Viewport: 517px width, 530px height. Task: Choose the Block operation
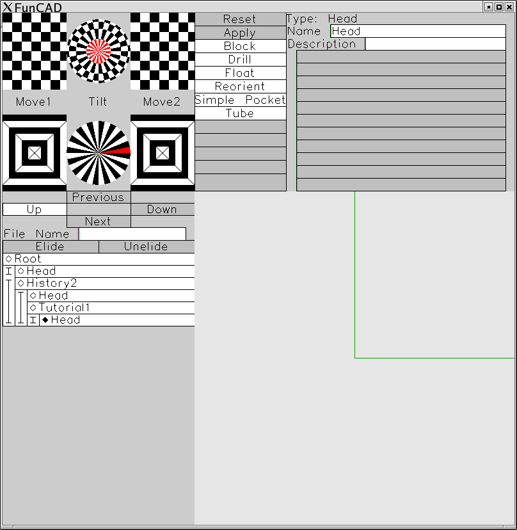click(x=240, y=46)
